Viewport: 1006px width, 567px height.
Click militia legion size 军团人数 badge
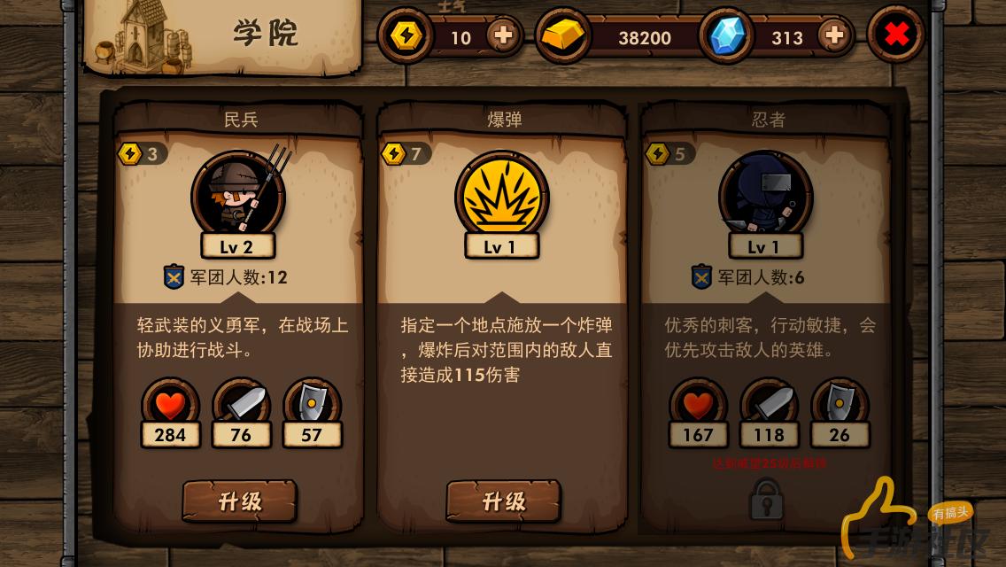click(225, 277)
